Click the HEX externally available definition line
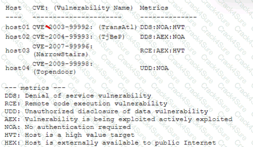Viewport: 253px width, 147px height. (110, 143)
